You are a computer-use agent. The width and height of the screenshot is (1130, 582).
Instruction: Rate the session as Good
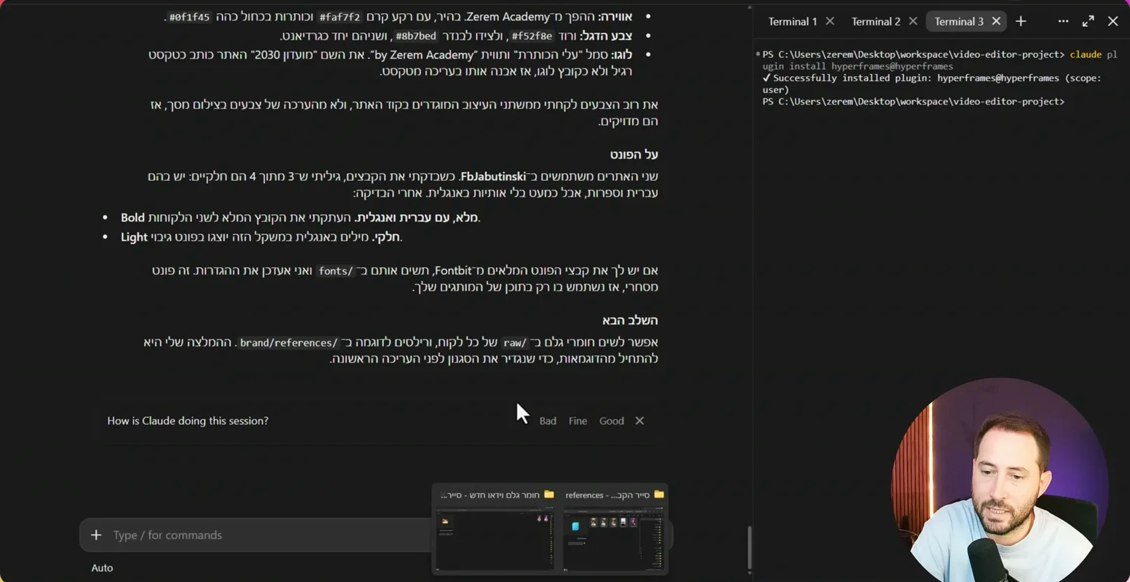click(x=612, y=421)
